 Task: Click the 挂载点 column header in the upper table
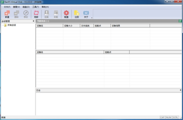102,26
